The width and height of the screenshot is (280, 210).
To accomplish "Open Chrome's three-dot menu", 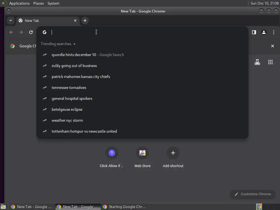I will click(x=273, y=32).
